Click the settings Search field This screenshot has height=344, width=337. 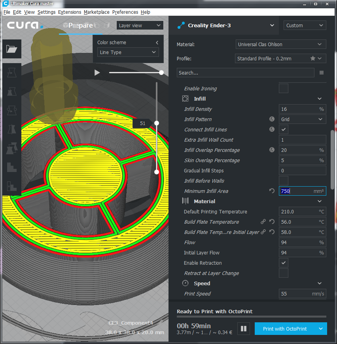(x=246, y=73)
